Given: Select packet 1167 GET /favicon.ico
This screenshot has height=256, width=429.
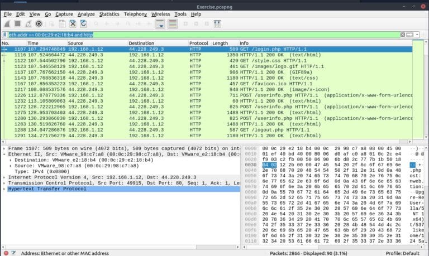Looking at the screenshot, I should pos(207,84).
